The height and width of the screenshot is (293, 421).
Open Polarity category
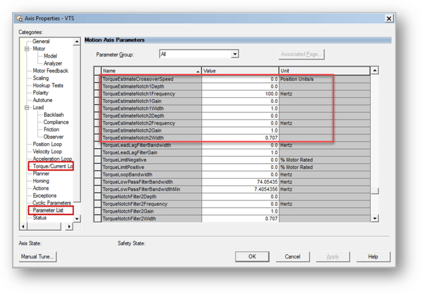point(40,93)
